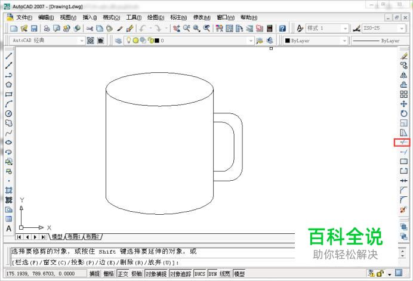The image size is (413, 281).
Task: Select the Polygon draw tool
Action: (x=9, y=85)
